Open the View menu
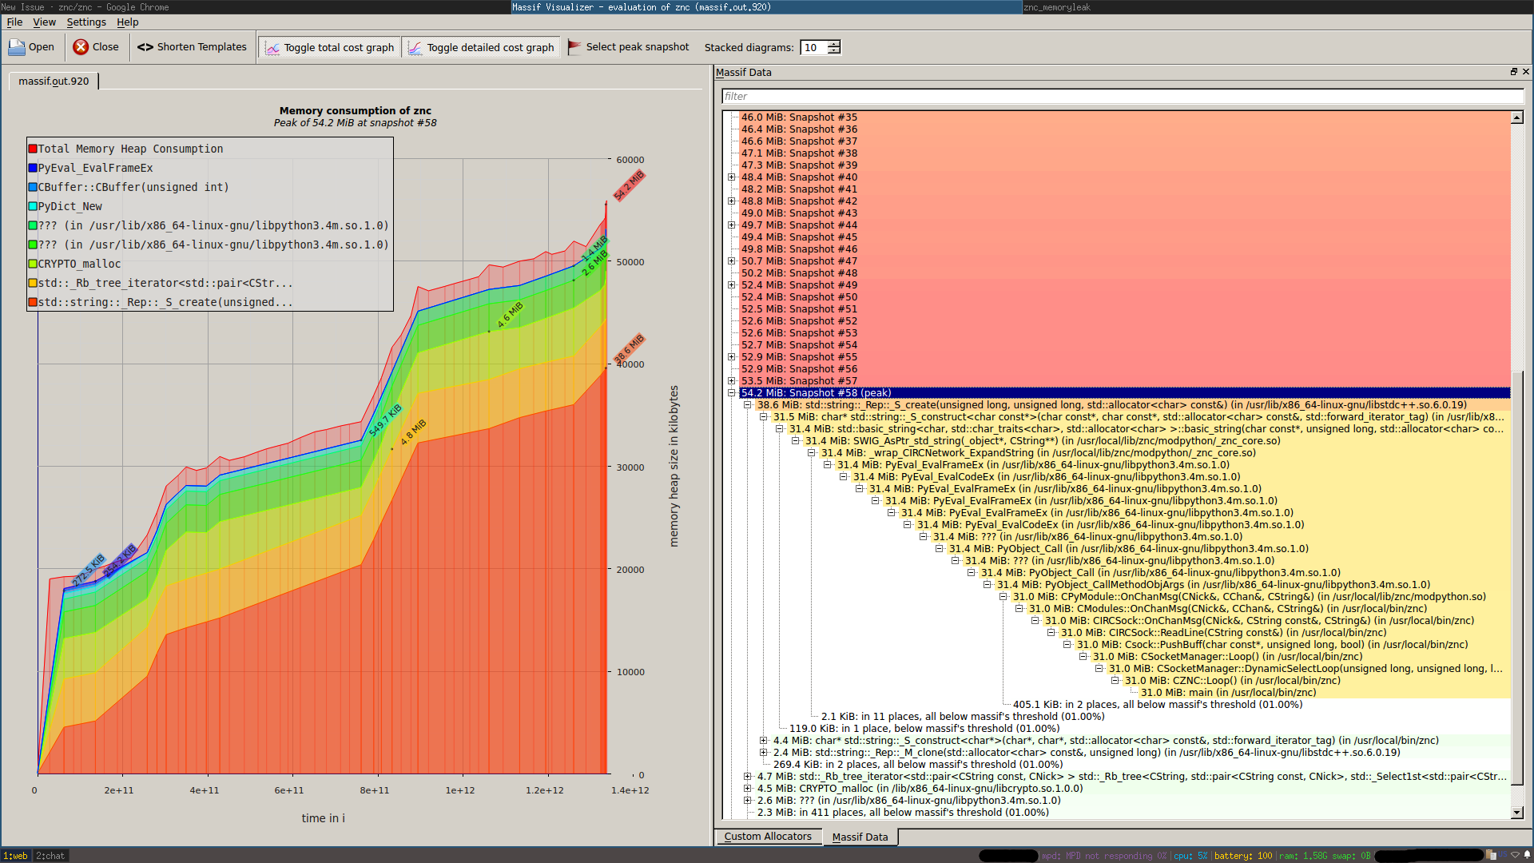1534x863 pixels. point(44,22)
